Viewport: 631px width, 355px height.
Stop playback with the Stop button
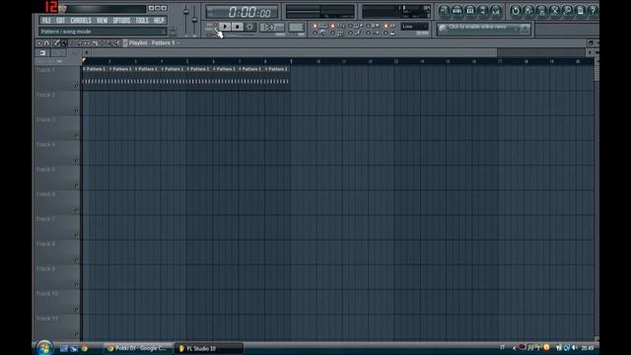238,27
